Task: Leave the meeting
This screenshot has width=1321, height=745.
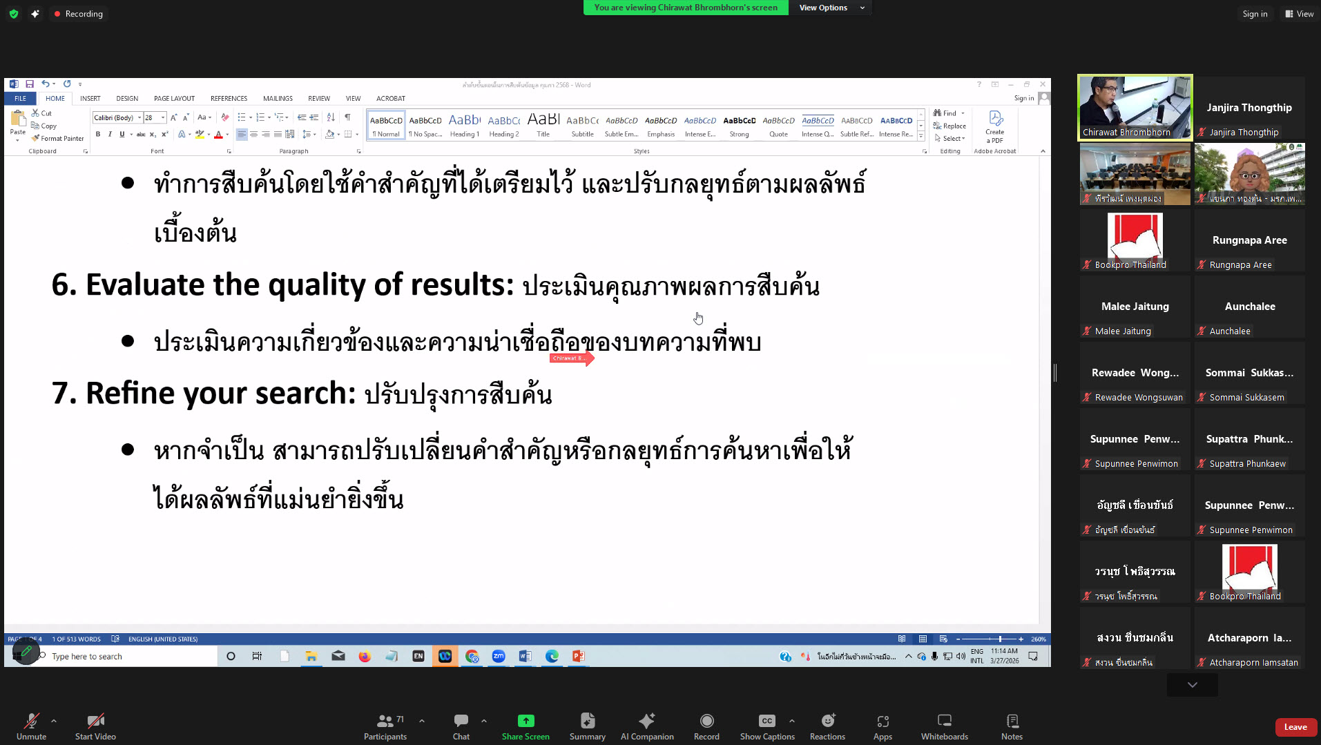Action: tap(1295, 727)
